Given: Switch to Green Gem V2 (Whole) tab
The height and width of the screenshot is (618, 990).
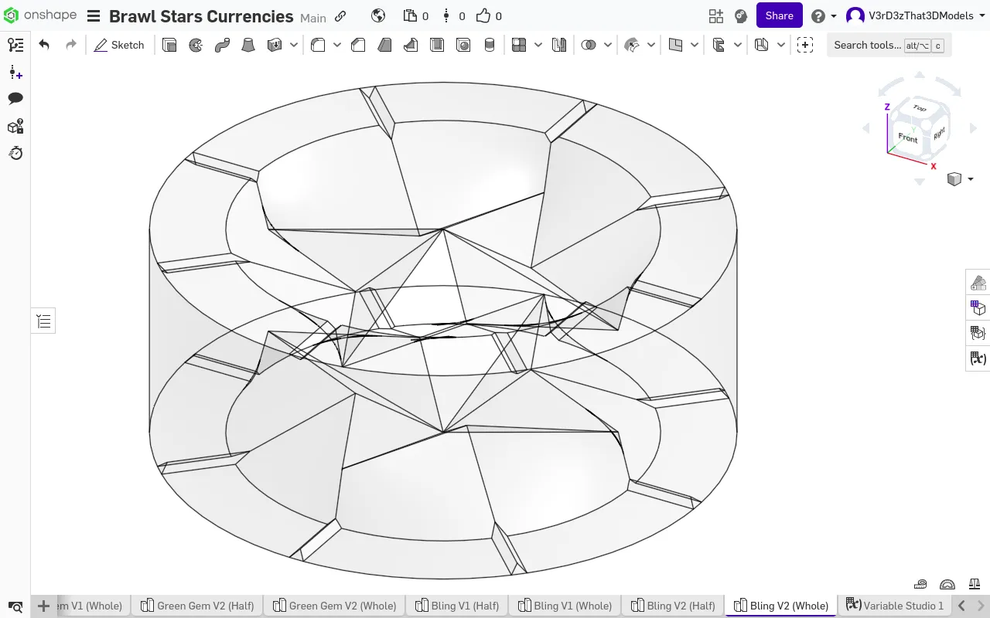Looking at the screenshot, I should click(334, 606).
